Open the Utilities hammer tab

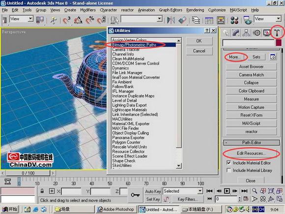pos(277,33)
